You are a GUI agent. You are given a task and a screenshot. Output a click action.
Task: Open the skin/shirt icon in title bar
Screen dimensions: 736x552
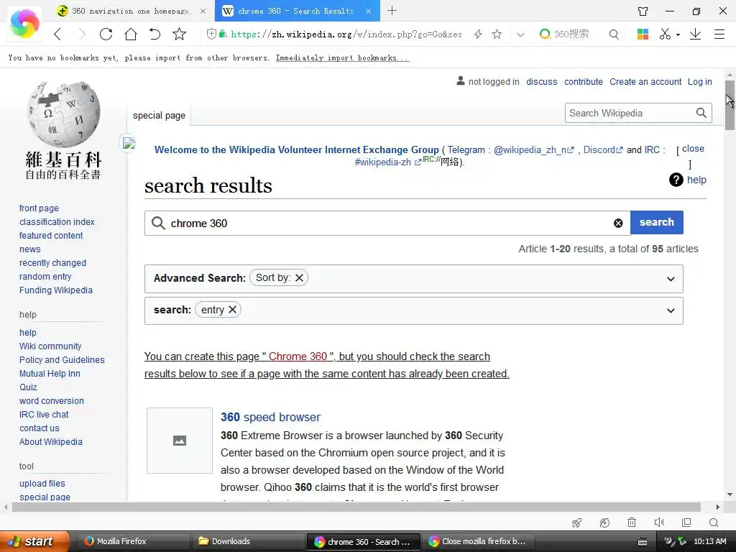coord(643,11)
